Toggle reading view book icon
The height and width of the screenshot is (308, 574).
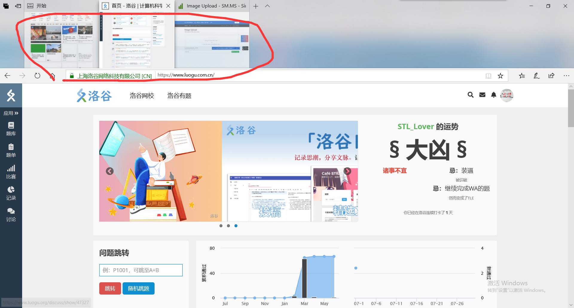pyautogui.click(x=488, y=76)
